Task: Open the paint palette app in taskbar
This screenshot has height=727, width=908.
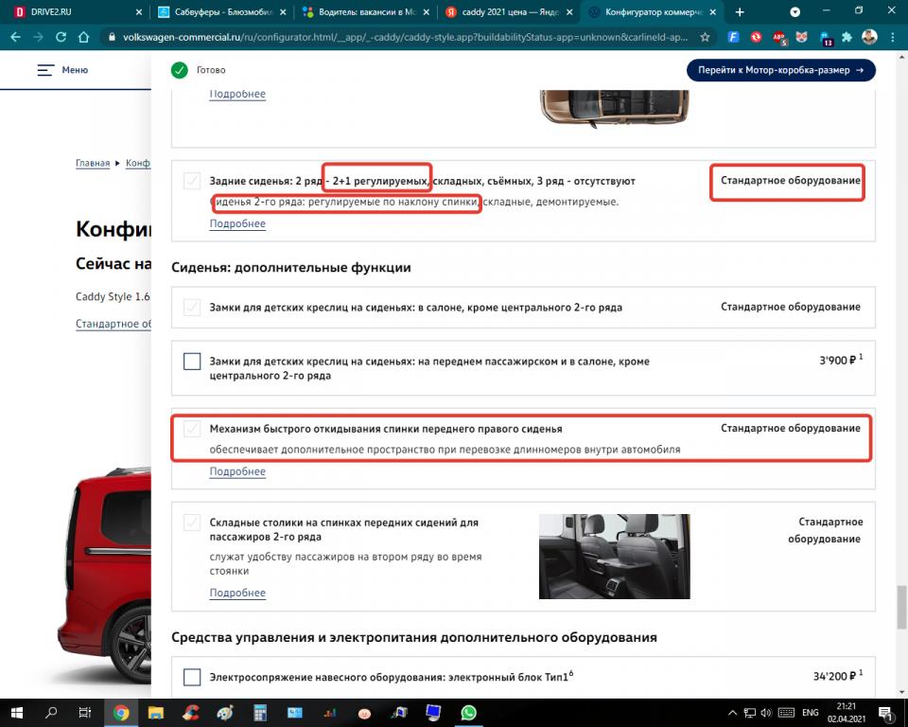Action: coord(225,713)
